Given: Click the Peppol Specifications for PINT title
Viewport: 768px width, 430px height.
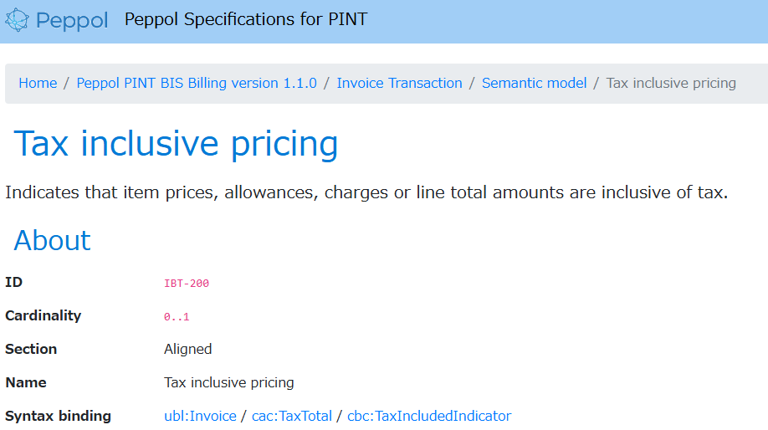Looking at the screenshot, I should (x=246, y=19).
